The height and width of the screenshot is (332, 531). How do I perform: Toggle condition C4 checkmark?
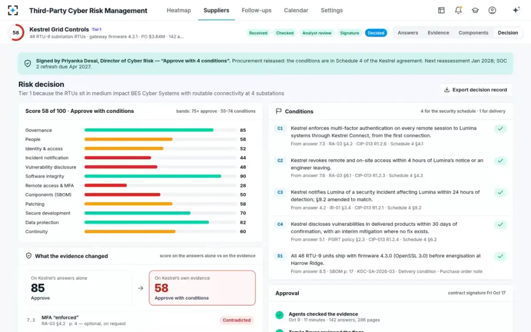(x=500, y=224)
